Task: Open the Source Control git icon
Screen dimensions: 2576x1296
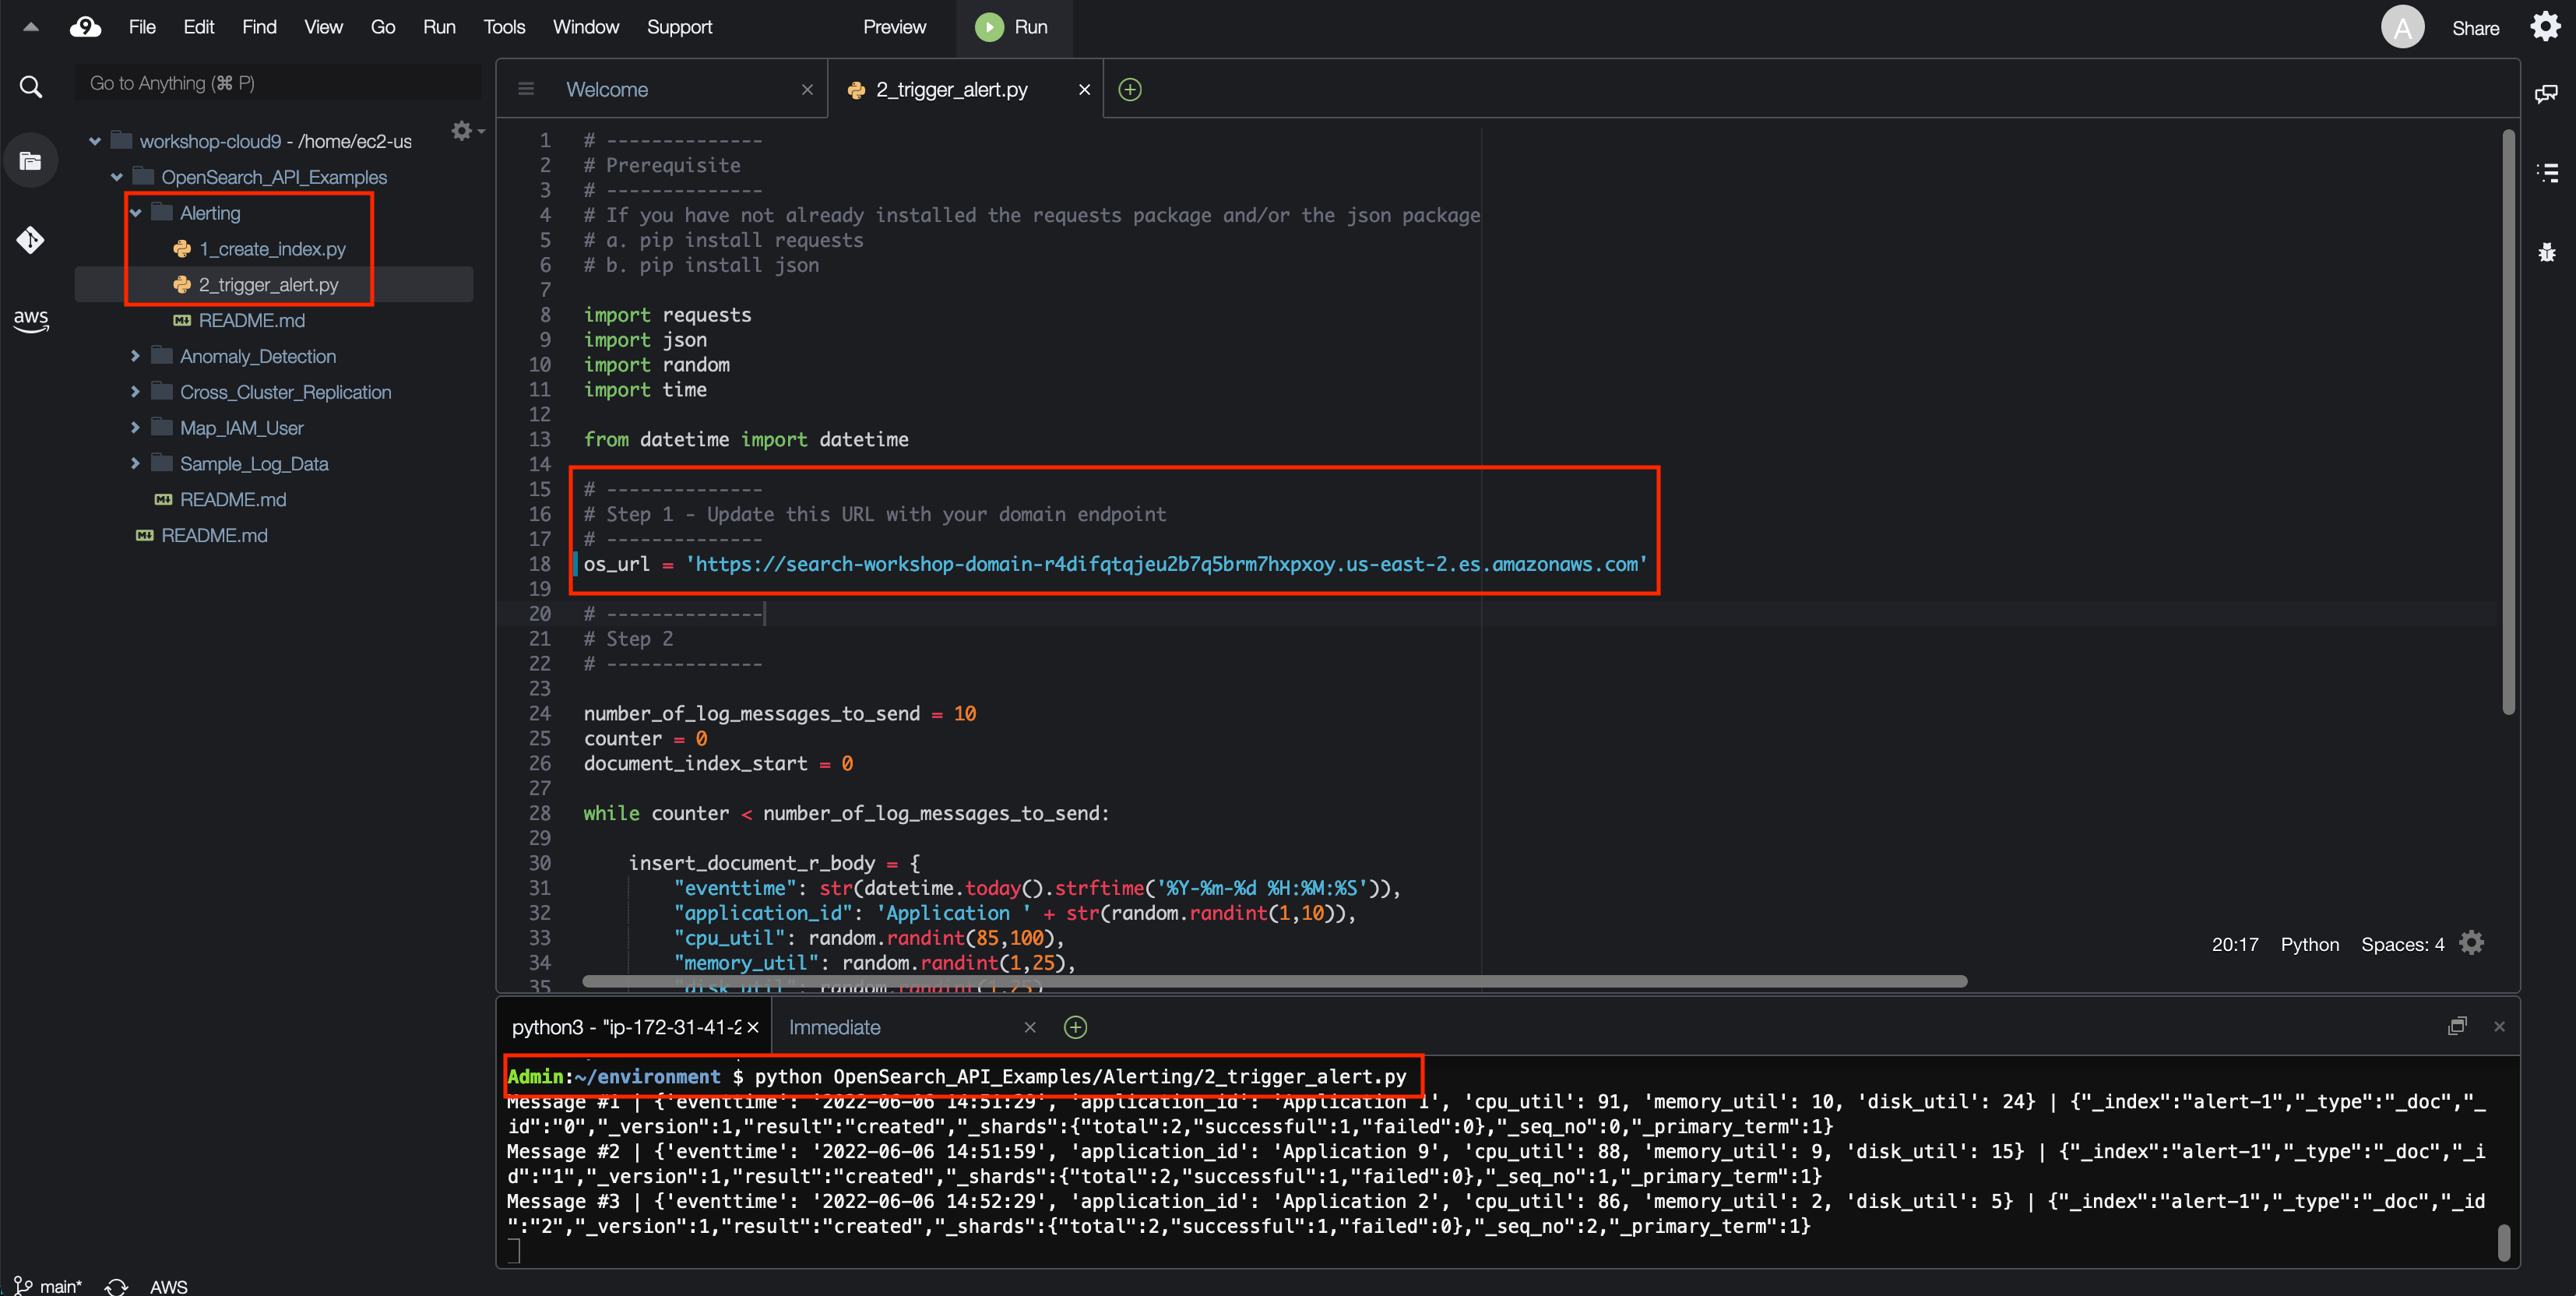Action: tap(31, 239)
